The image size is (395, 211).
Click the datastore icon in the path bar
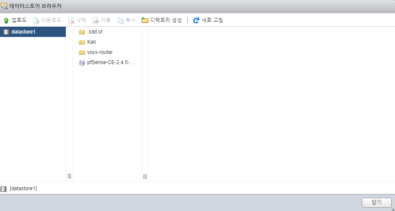click(3, 189)
